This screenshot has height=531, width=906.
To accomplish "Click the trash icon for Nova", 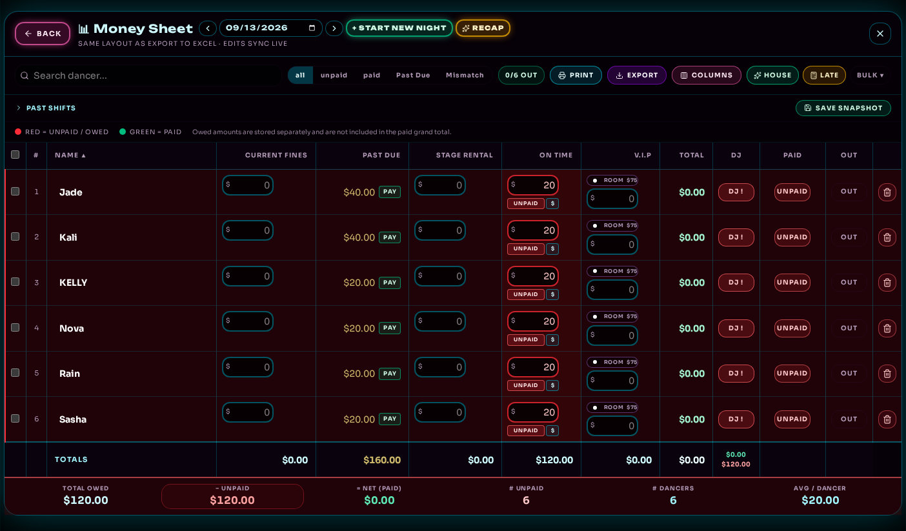I will pyautogui.click(x=887, y=328).
